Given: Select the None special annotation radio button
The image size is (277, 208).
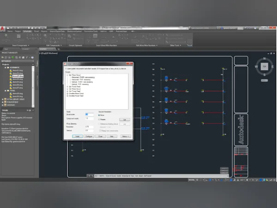Looking at the screenshot, I should coord(99,115).
